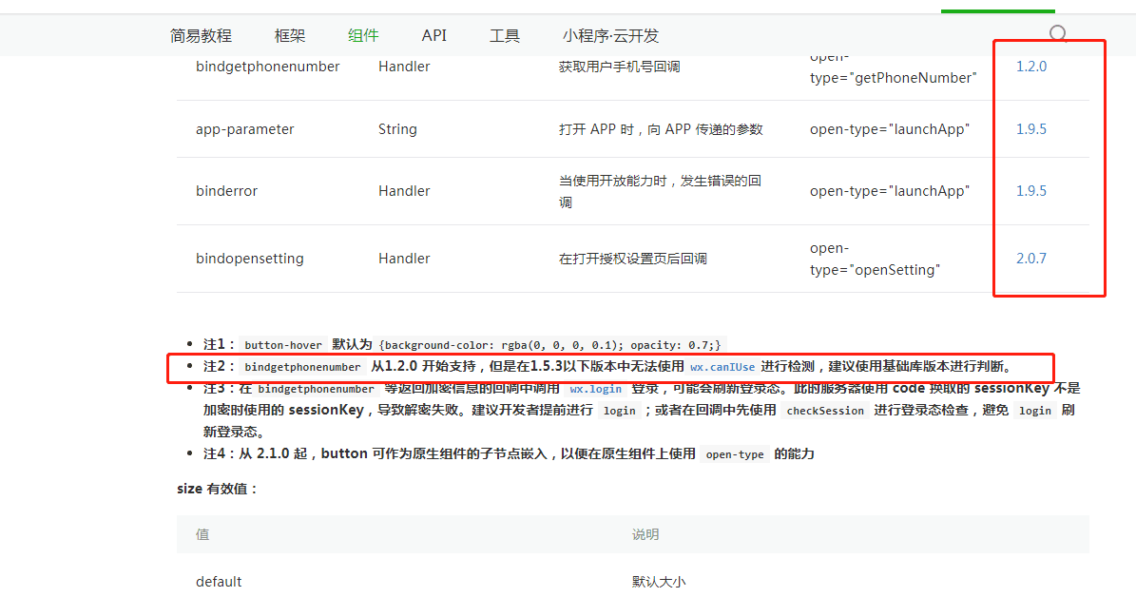Click the search magnifier icon
The image size is (1136, 597).
[1058, 33]
